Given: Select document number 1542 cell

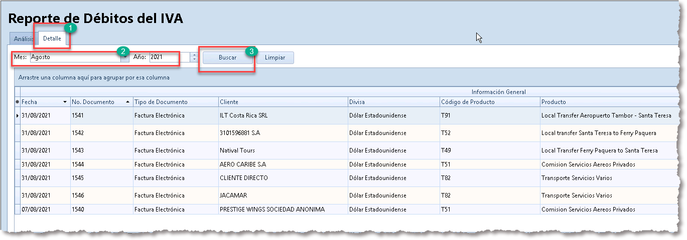Looking at the screenshot, I should pyautogui.click(x=102, y=133).
